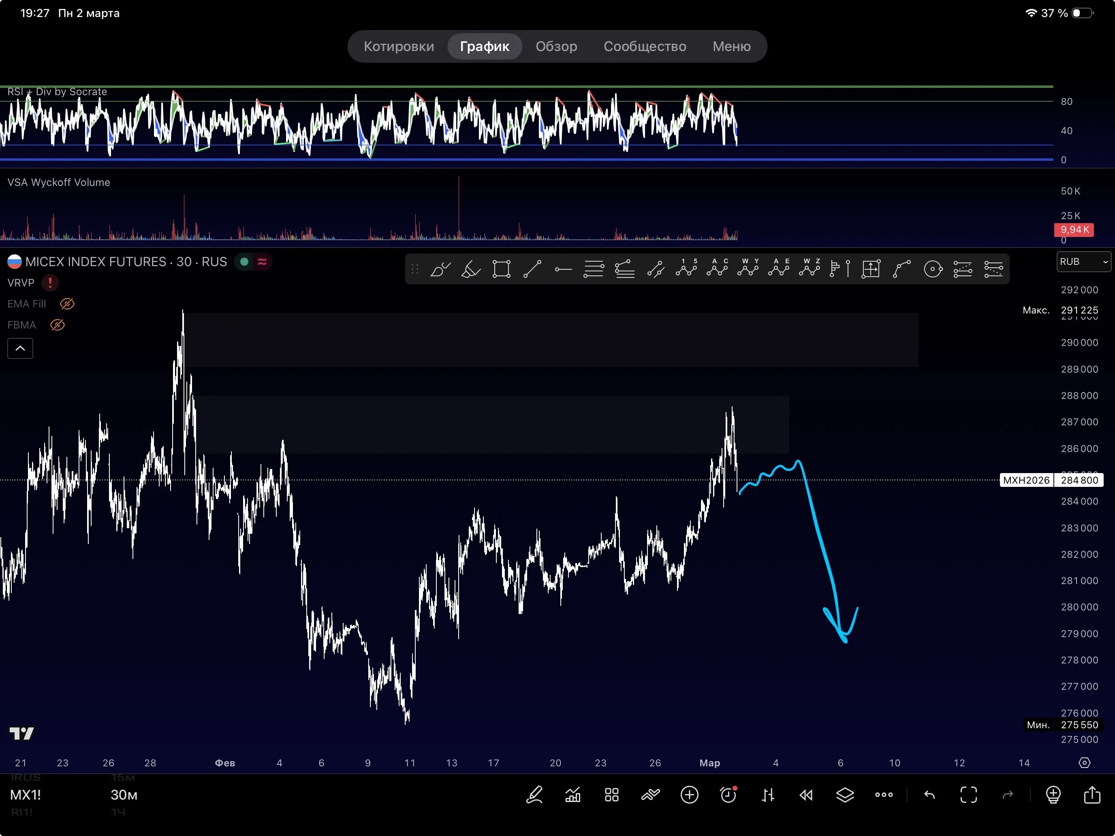
Task: Collapse the indicator legend with chevron button
Action: 20,348
